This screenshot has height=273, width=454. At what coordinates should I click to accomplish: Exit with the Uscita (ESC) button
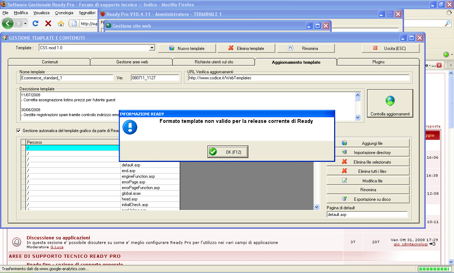[x=391, y=48]
